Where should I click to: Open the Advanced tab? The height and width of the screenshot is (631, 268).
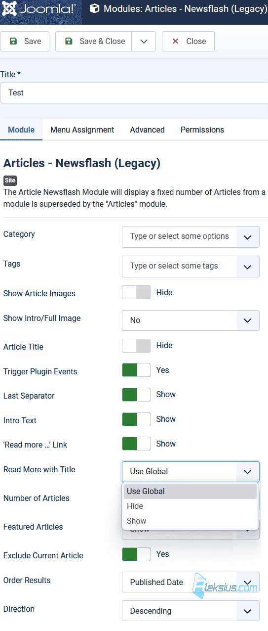click(147, 130)
